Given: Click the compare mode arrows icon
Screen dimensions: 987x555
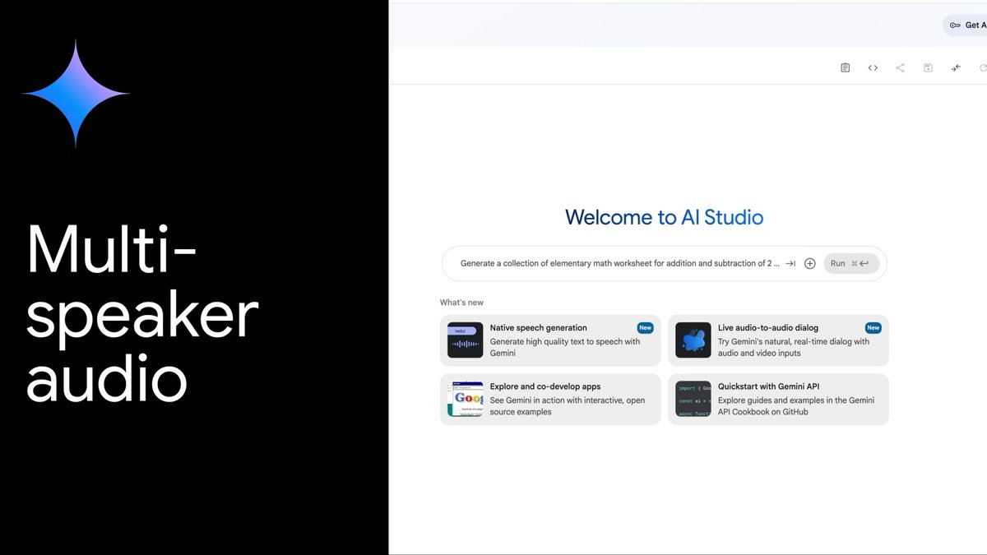Looking at the screenshot, I should click(956, 67).
